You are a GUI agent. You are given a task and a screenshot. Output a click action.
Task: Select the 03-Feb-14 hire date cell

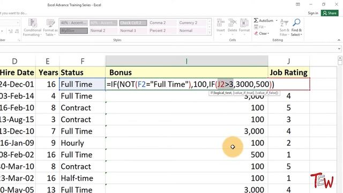point(18,96)
